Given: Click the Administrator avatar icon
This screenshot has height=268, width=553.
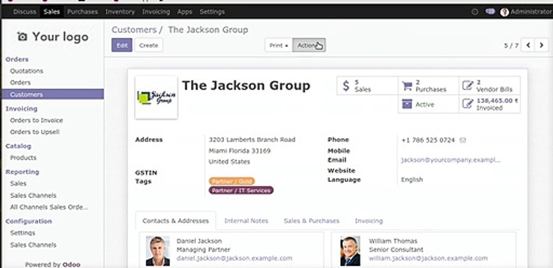Looking at the screenshot, I should (x=504, y=12).
